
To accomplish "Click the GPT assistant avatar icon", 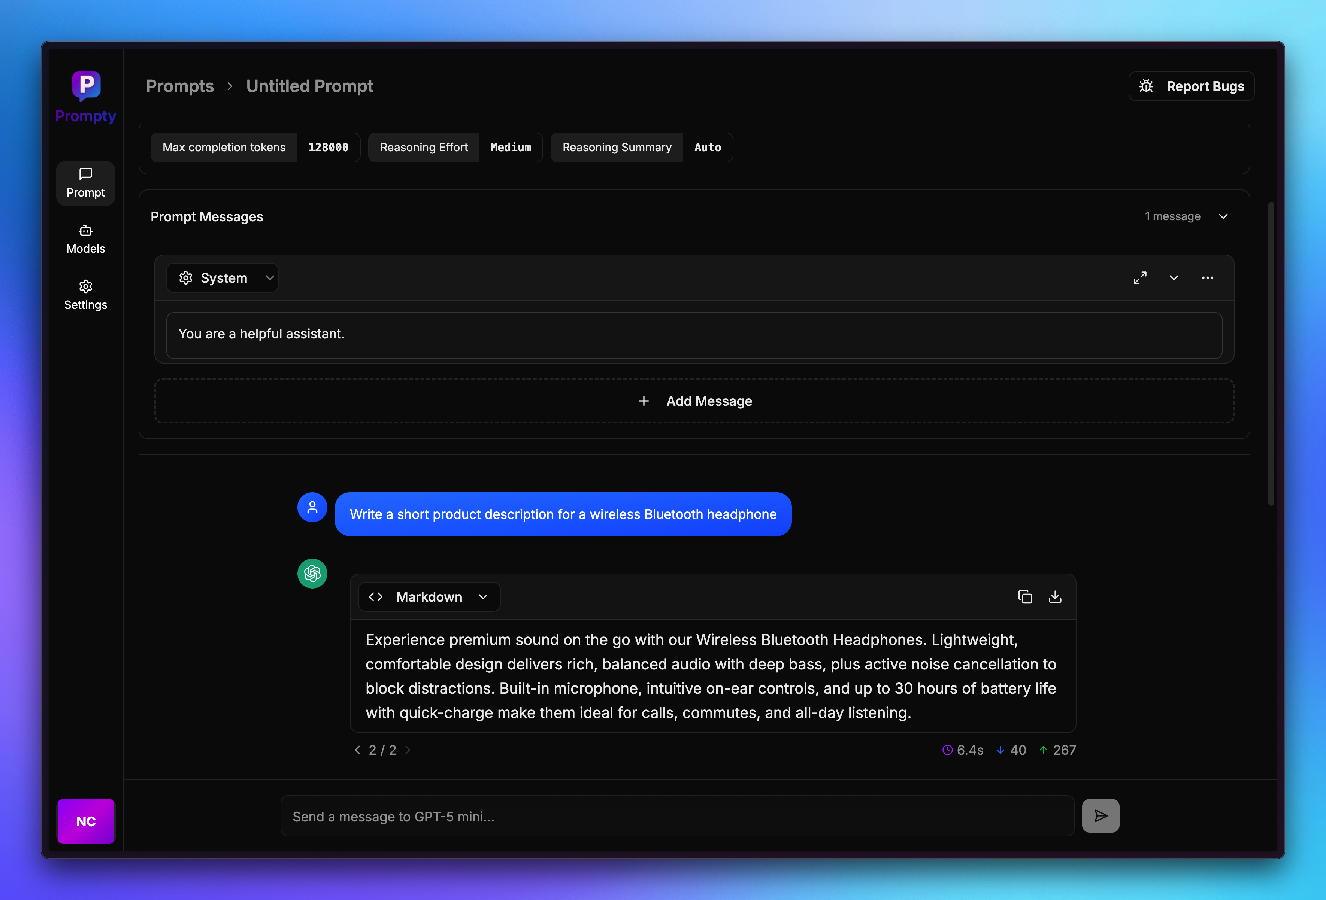I will point(312,573).
